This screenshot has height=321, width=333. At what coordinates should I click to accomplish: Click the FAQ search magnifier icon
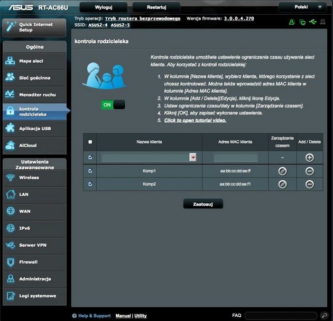[x=325, y=316]
